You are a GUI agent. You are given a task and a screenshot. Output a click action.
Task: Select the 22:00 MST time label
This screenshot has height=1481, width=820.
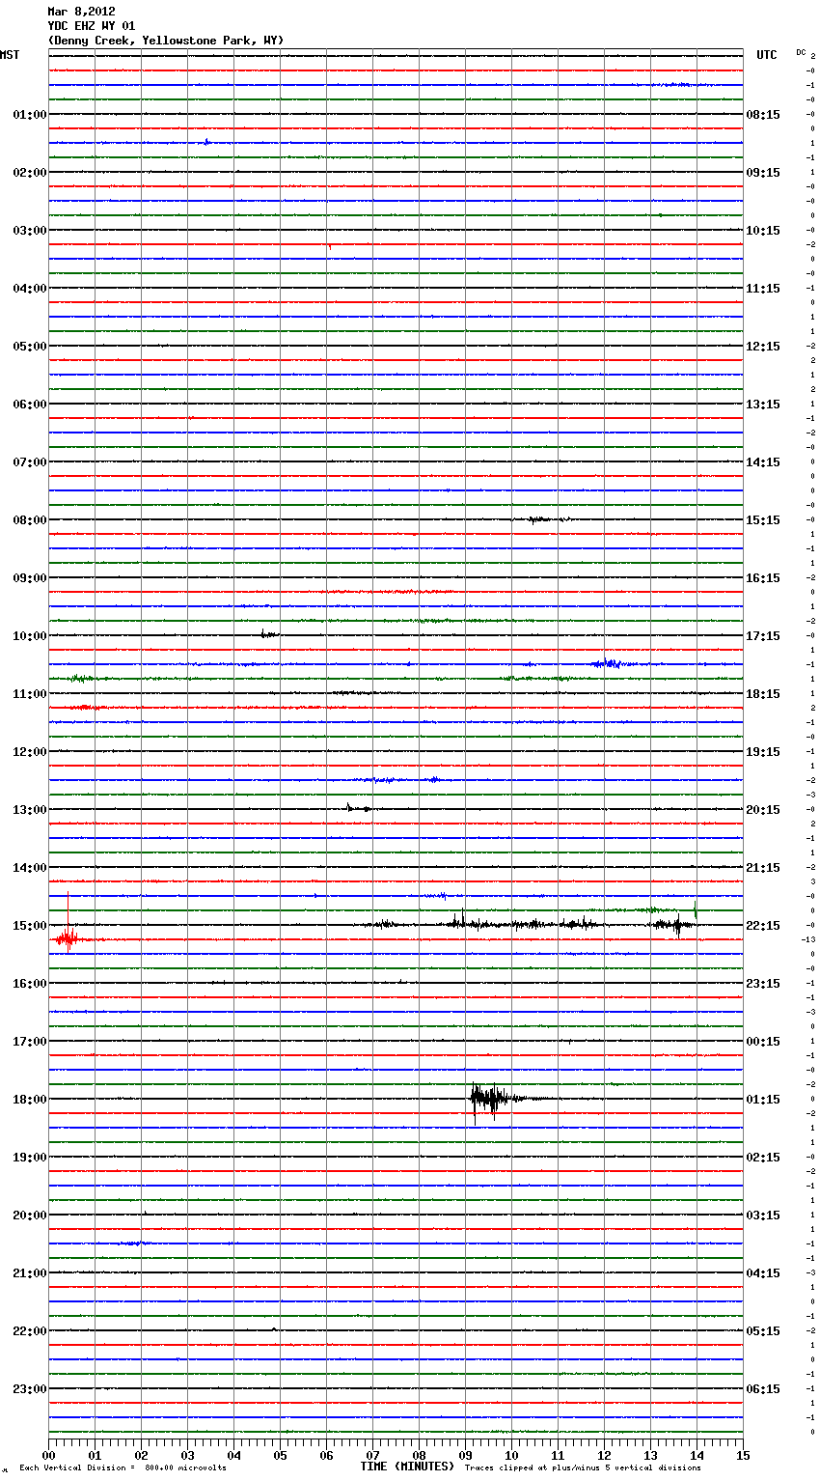[29, 1331]
